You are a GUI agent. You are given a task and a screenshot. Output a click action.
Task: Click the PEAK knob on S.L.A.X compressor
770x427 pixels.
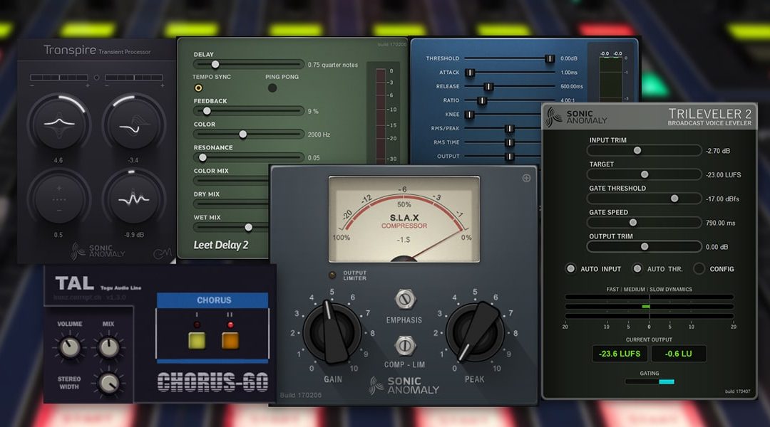475,333
